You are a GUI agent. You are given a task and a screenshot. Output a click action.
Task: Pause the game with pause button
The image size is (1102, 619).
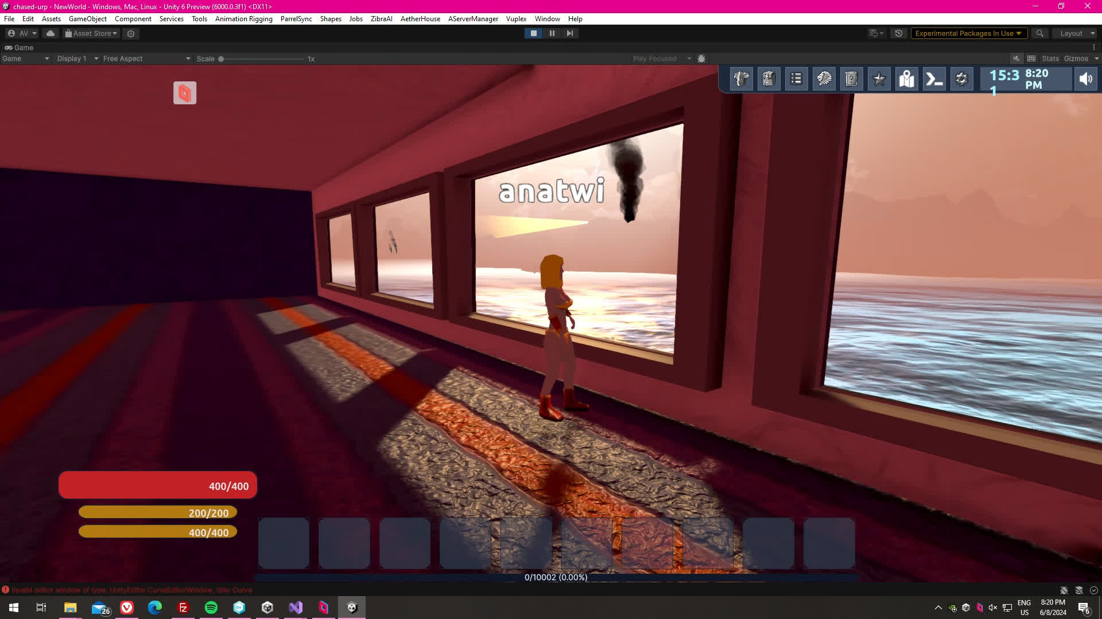click(x=552, y=33)
